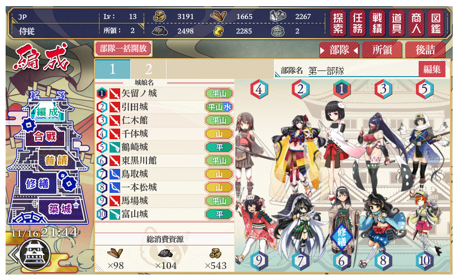Click the bow icon beside 鳥取城

(x=115, y=174)
